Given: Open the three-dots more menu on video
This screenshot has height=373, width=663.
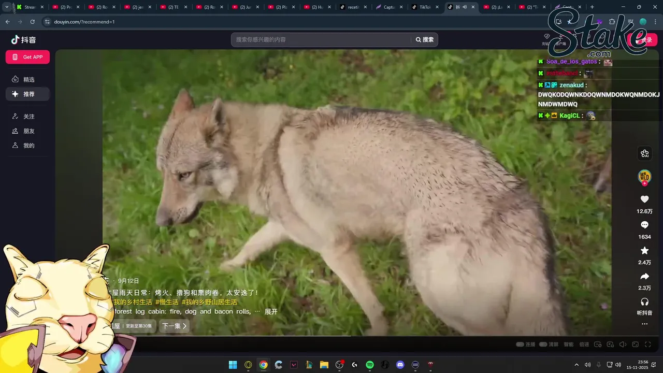Looking at the screenshot, I should (x=644, y=324).
